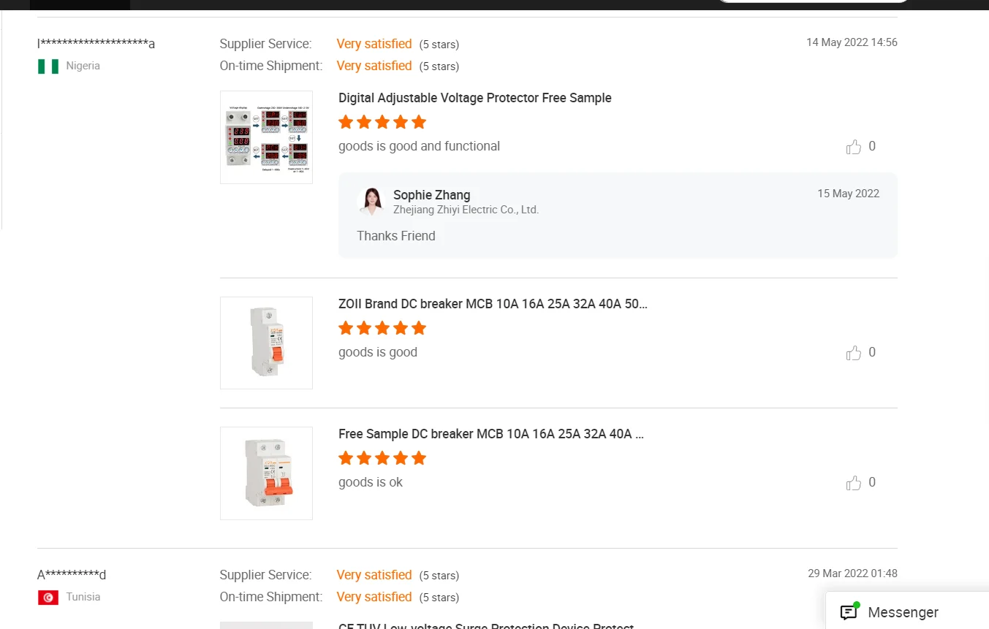Click Sophie Zhang's avatar photo

click(371, 202)
